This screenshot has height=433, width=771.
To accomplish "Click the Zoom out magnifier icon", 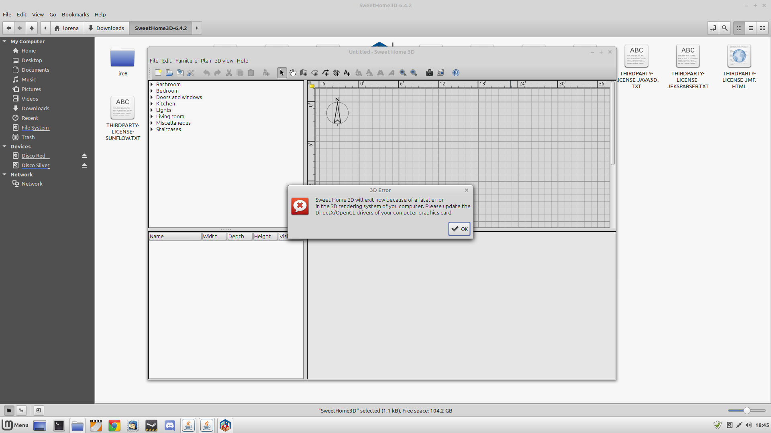I will coord(414,73).
